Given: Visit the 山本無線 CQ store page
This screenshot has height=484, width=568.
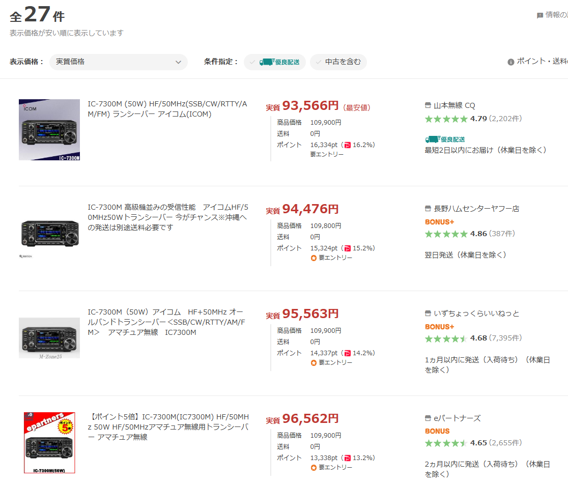Looking at the screenshot, I should pyautogui.click(x=455, y=105).
